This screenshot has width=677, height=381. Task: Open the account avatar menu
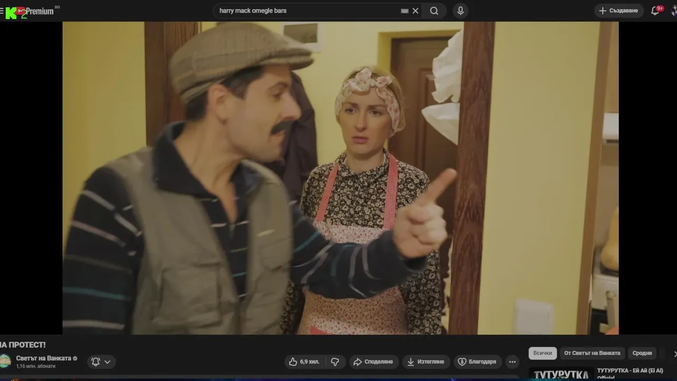click(x=674, y=11)
